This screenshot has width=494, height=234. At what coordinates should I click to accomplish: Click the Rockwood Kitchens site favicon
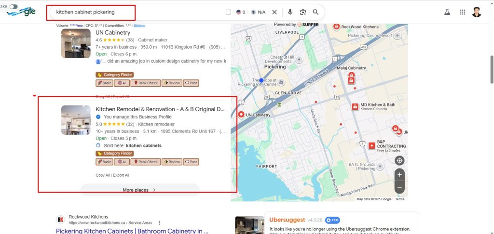tap(60, 220)
